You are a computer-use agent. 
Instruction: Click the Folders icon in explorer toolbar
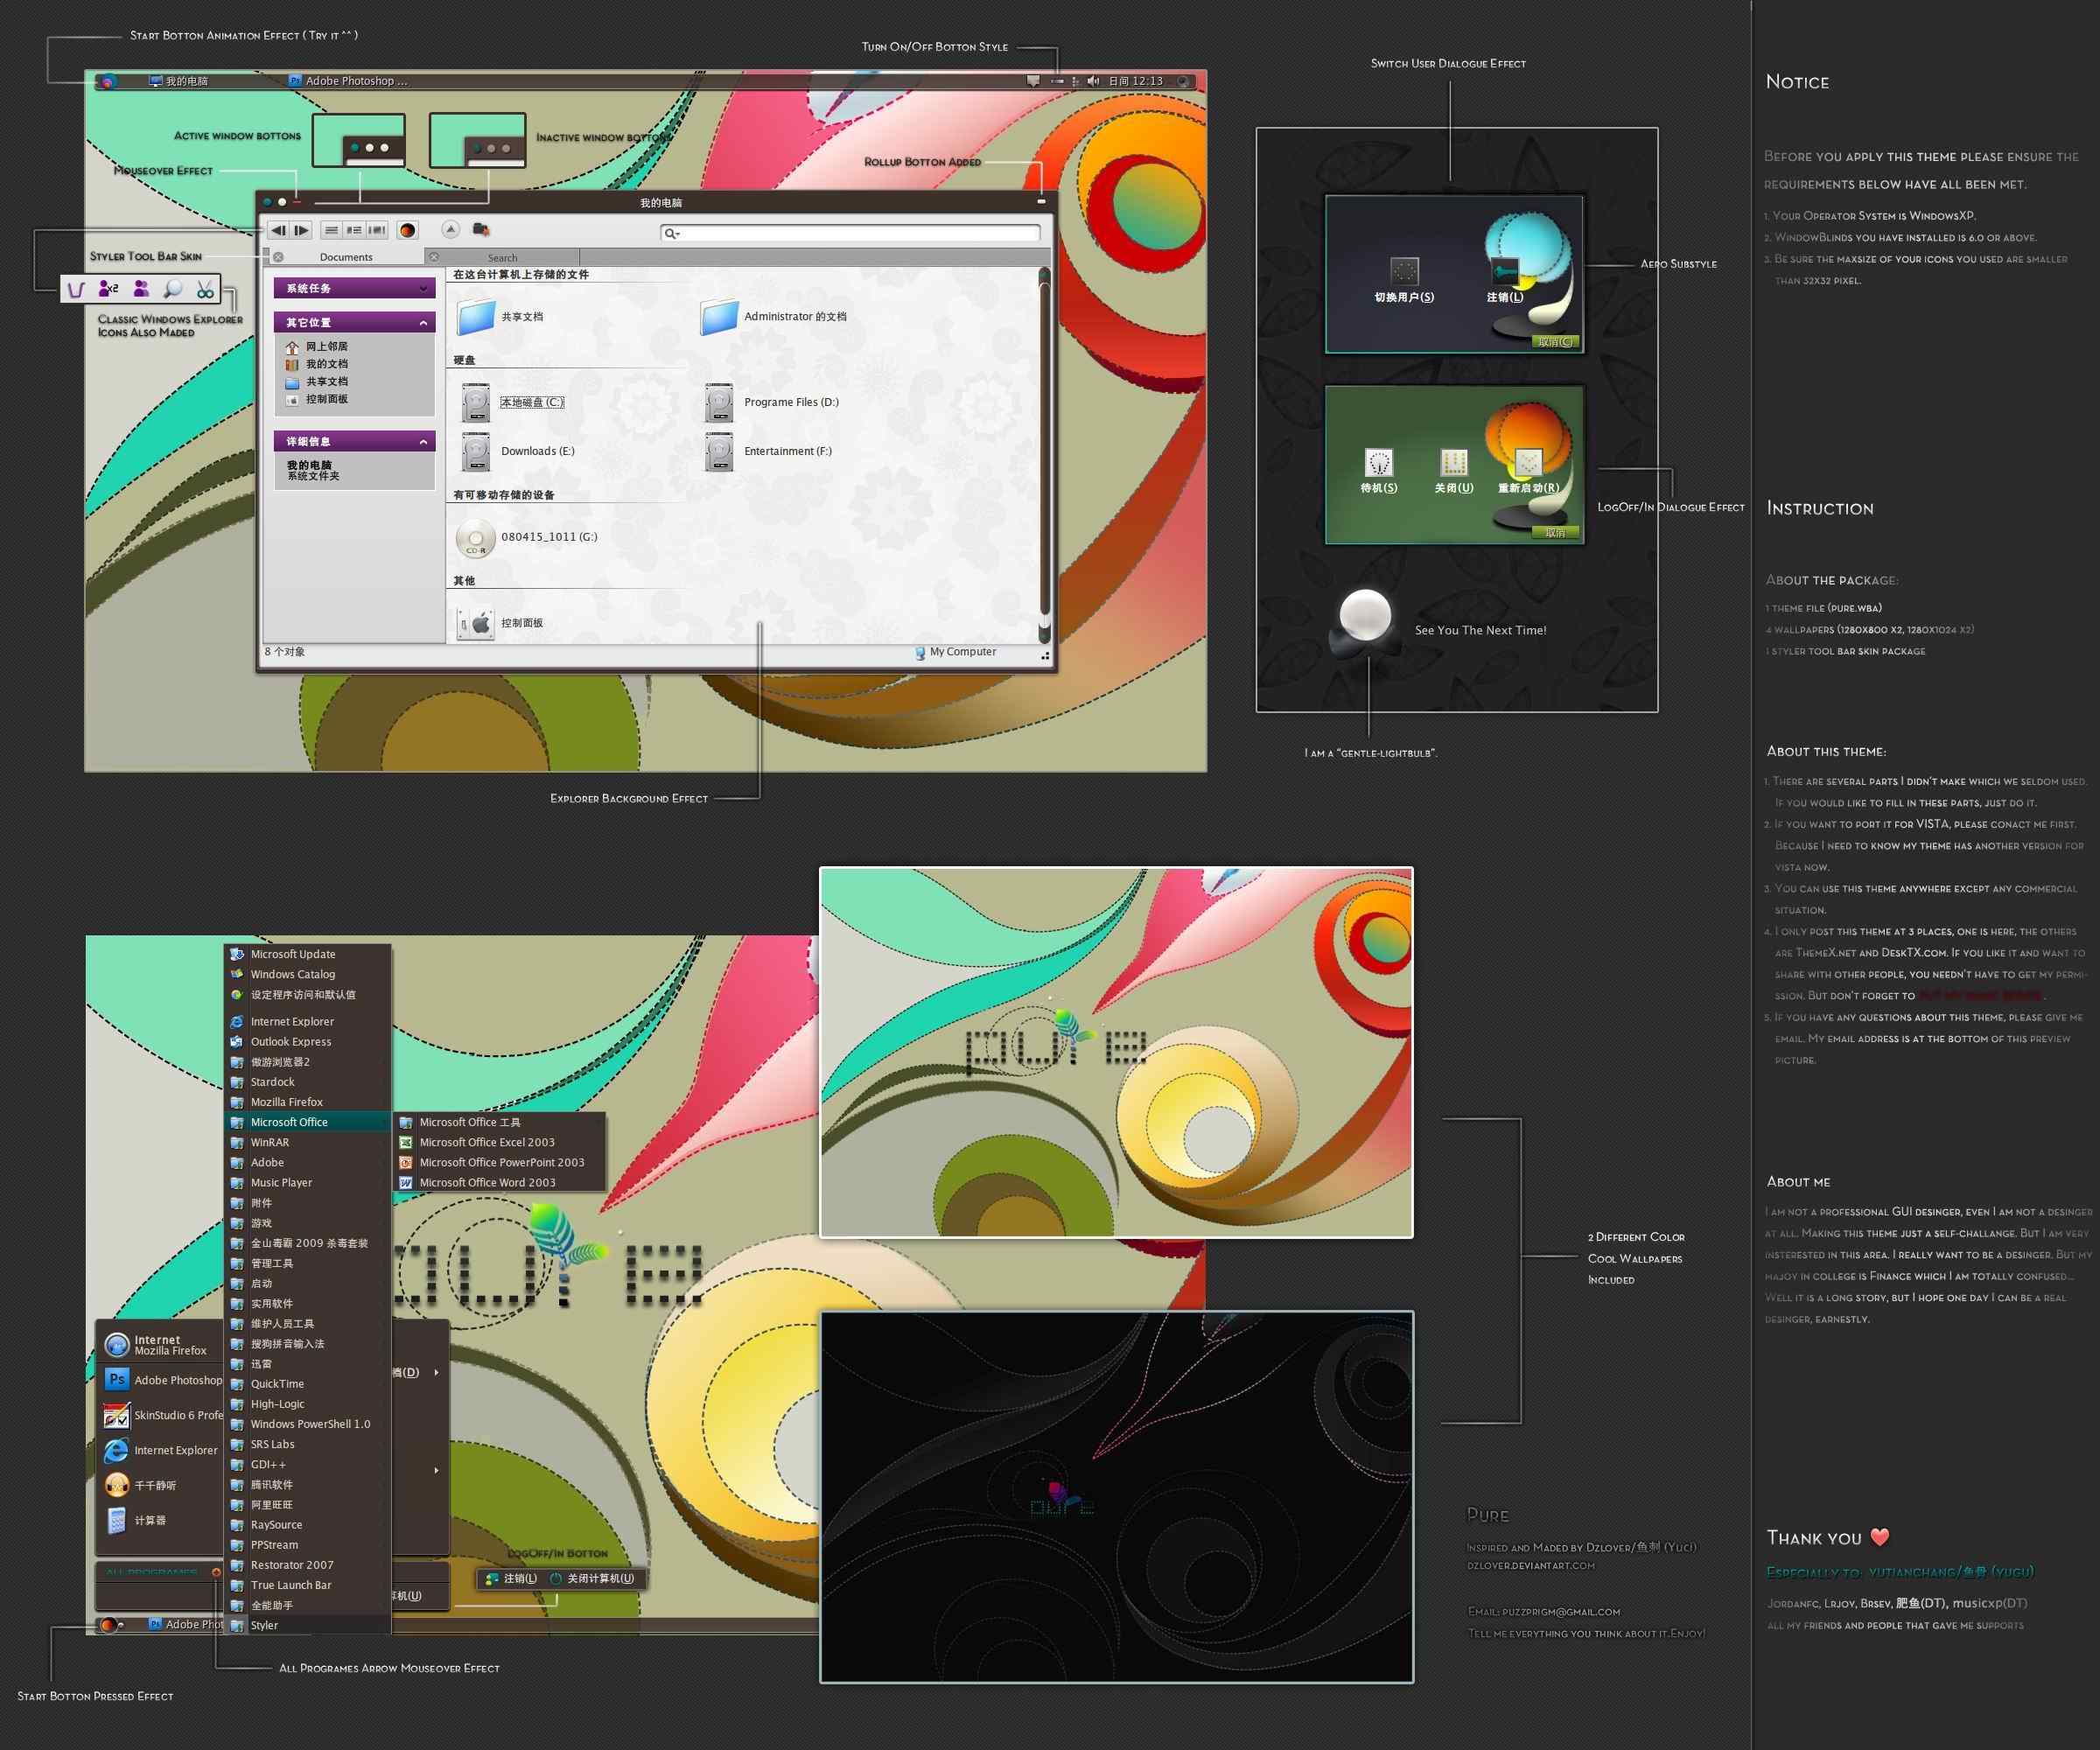coord(481,229)
